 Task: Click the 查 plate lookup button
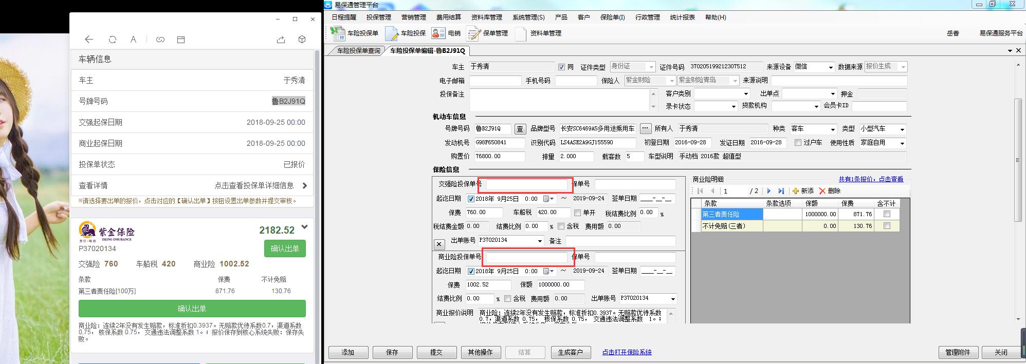(x=520, y=129)
